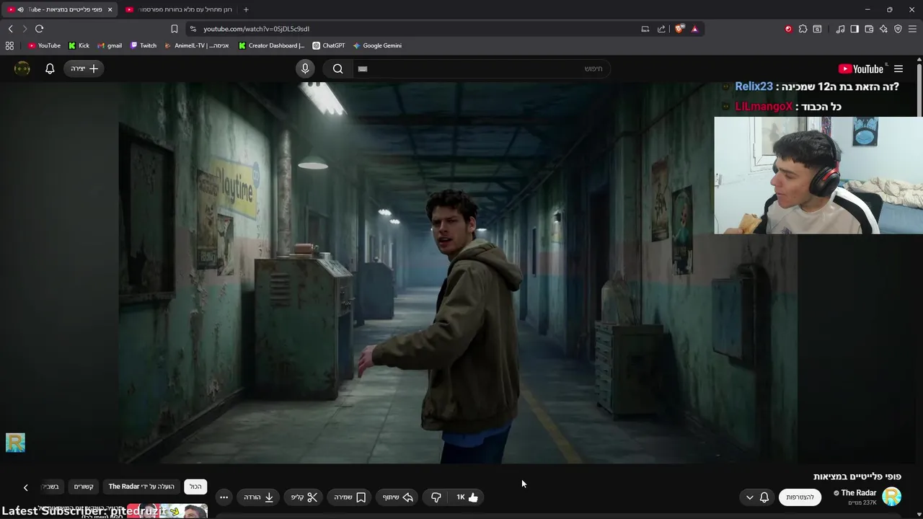The height and width of the screenshot is (519, 923).
Task: Open Brave Rewards triangle icon
Action: point(694,29)
